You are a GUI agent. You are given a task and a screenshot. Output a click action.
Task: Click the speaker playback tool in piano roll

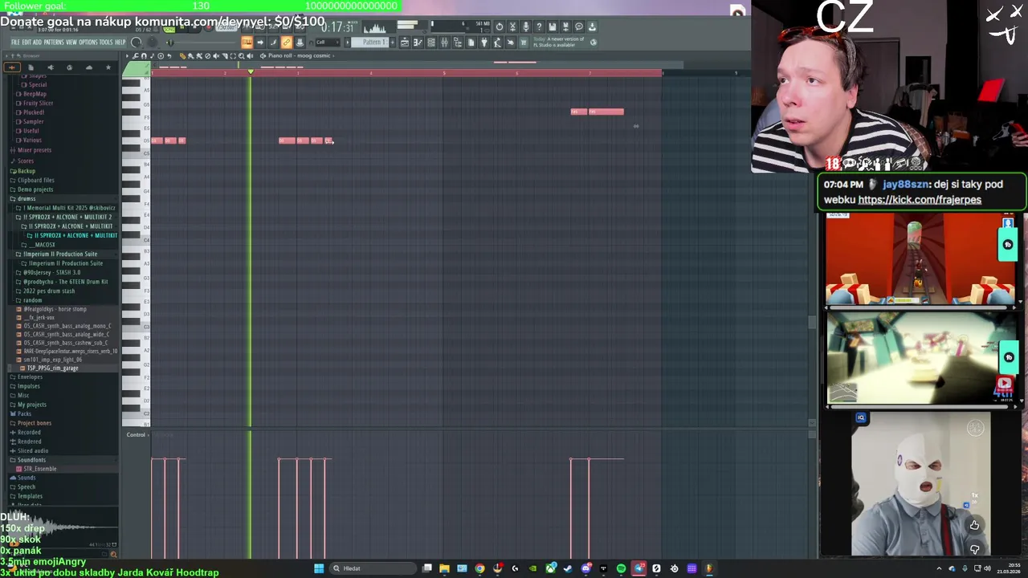tap(250, 56)
